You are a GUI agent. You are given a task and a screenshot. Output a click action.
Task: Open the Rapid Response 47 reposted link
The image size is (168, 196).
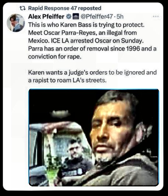pyautogui.click(x=64, y=8)
